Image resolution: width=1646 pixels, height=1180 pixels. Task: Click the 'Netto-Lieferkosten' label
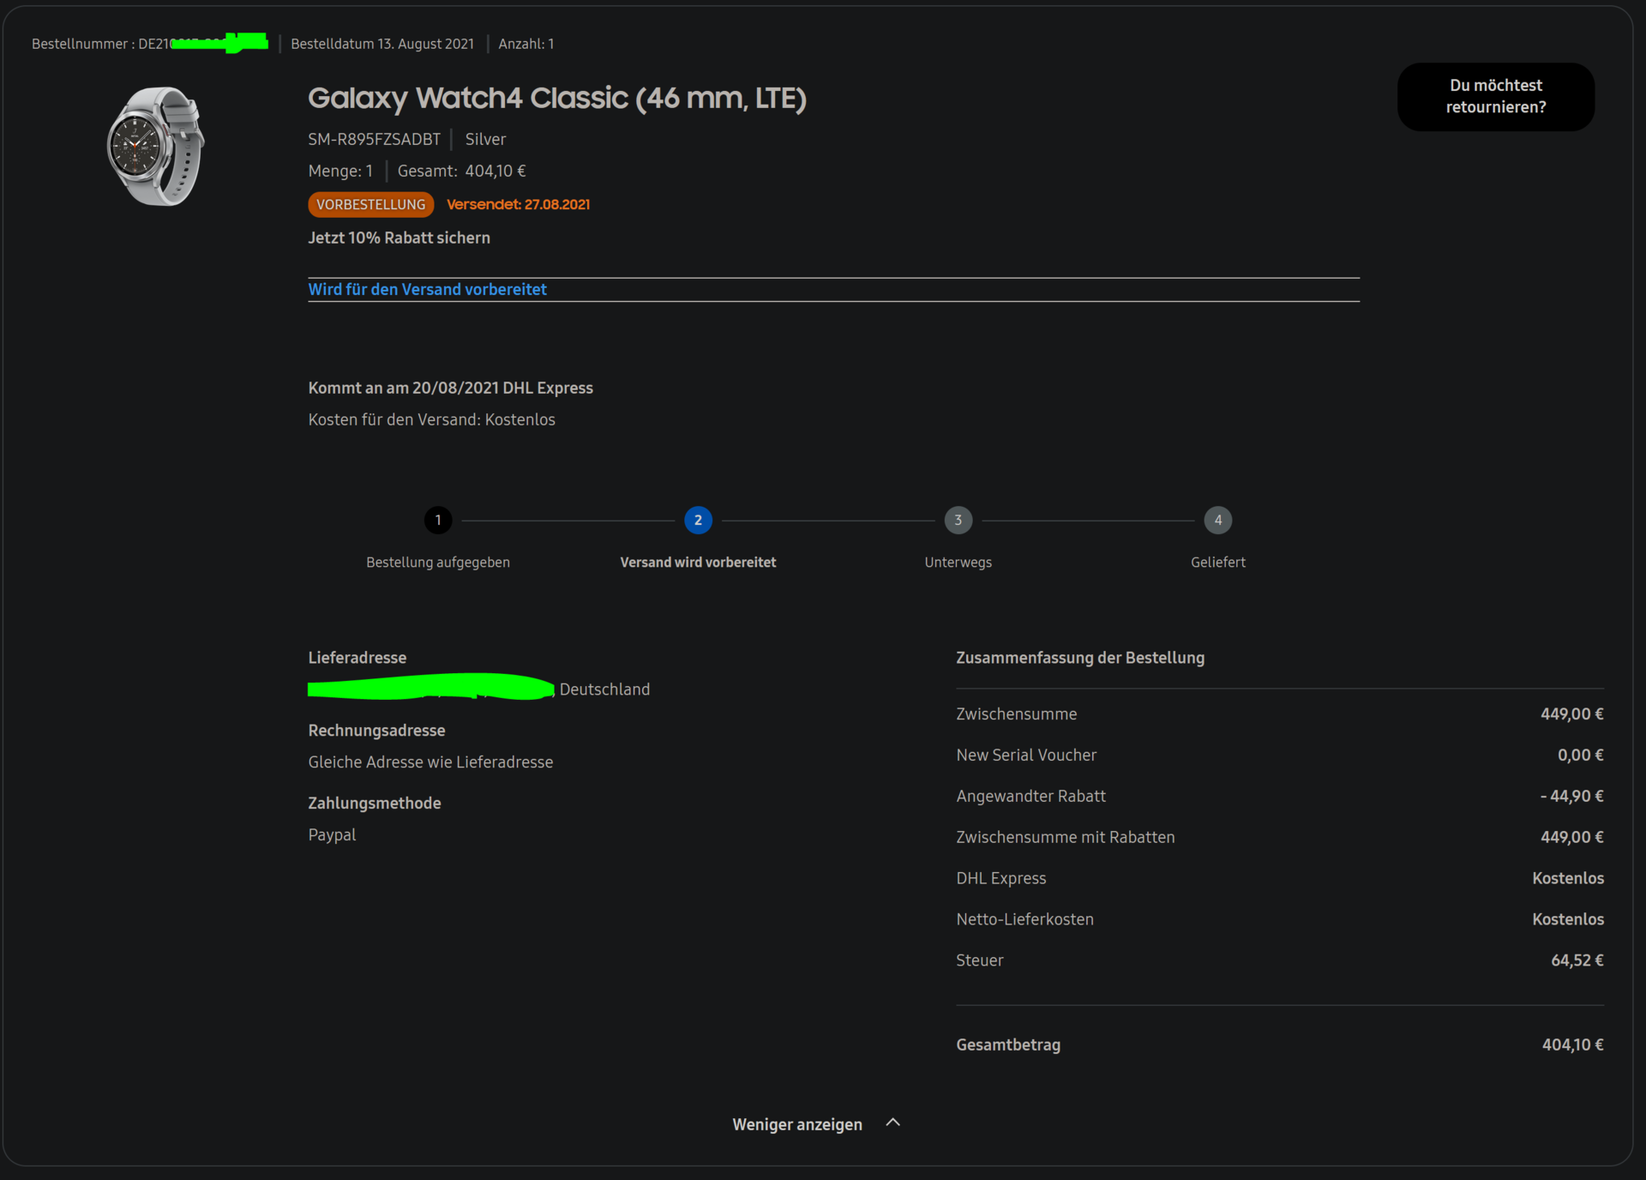[x=1025, y=919]
